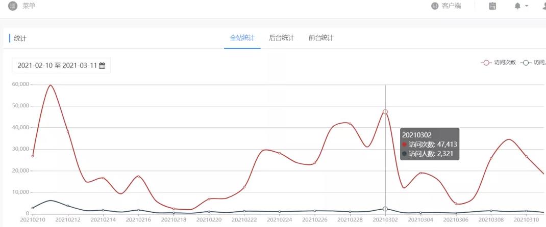The width and height of the screenshot is (546, 227).
Task: Toggle the 访问次数 legend series
Action: (498, 63)
